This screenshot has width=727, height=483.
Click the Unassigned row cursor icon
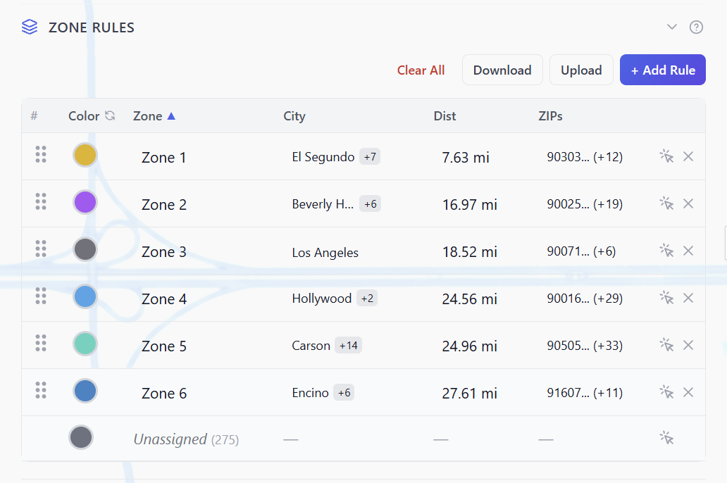click(666, 438)
